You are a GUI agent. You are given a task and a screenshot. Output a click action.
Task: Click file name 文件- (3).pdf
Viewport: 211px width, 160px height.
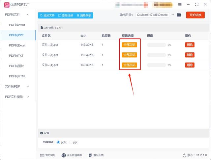[50, 55]
